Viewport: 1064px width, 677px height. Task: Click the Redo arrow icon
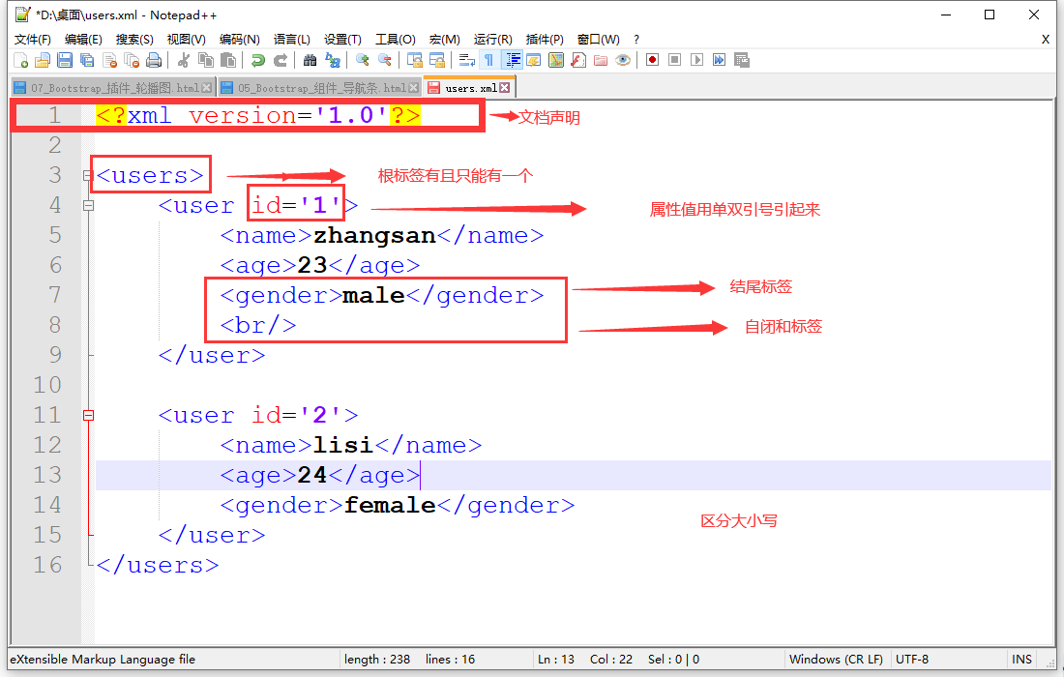(280, 60)
